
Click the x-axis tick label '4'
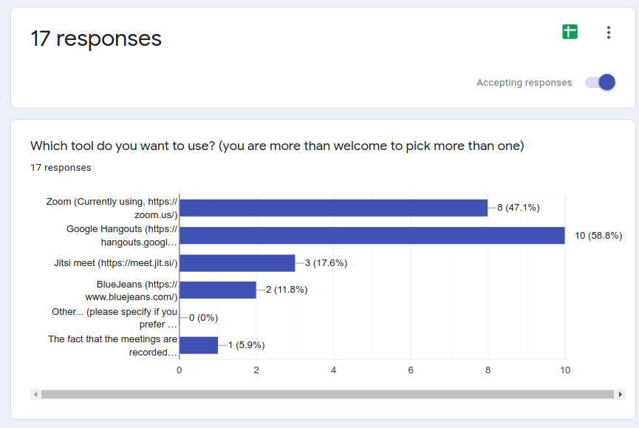pyautogui.click(x=333, y=370)
